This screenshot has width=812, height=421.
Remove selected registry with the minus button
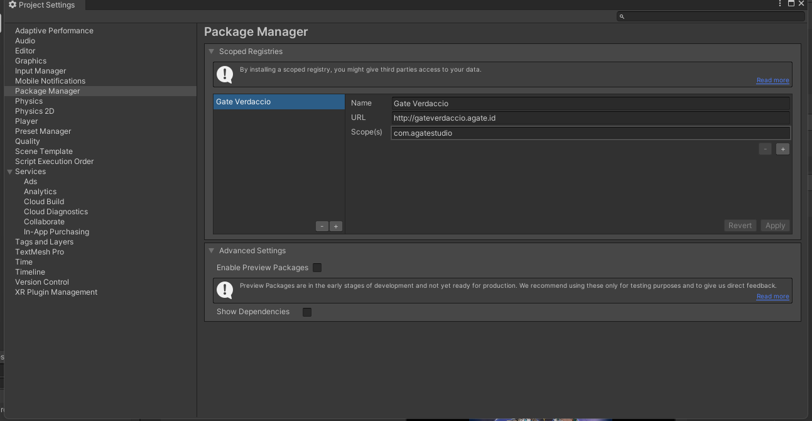[x=322, y=226]
